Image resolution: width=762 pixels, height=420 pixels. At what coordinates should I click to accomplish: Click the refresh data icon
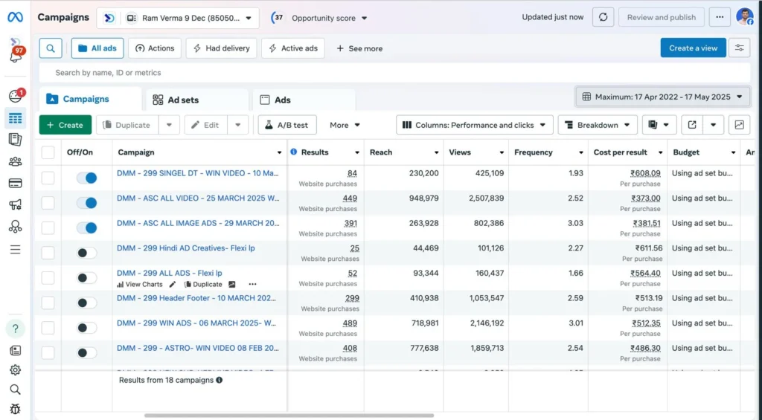[x=603, y=17]
